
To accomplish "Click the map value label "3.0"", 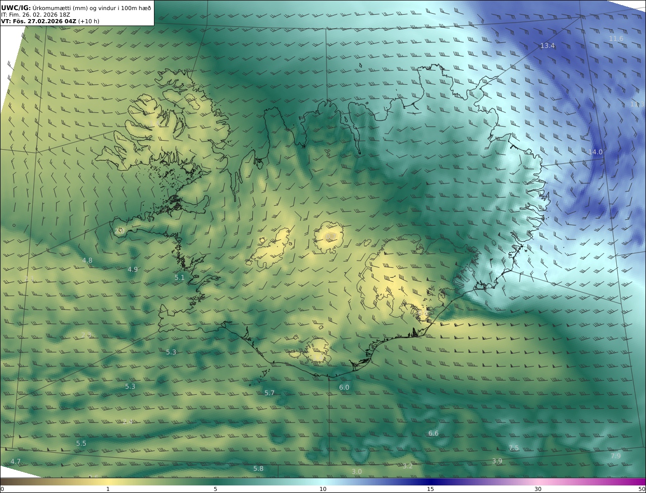I will (357, 472).
